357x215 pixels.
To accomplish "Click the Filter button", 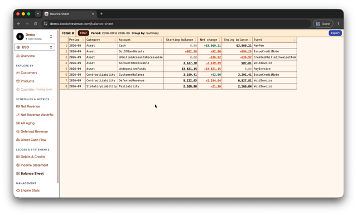I will point(83,33).
